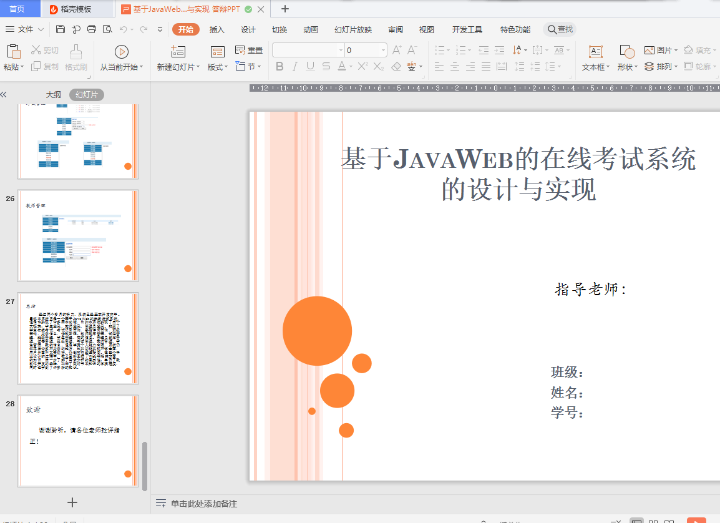Click the add notes area (单击此处添加备注)
This screenshot has height=523, width=720.
pyautogui.click(x=204, y=504)
